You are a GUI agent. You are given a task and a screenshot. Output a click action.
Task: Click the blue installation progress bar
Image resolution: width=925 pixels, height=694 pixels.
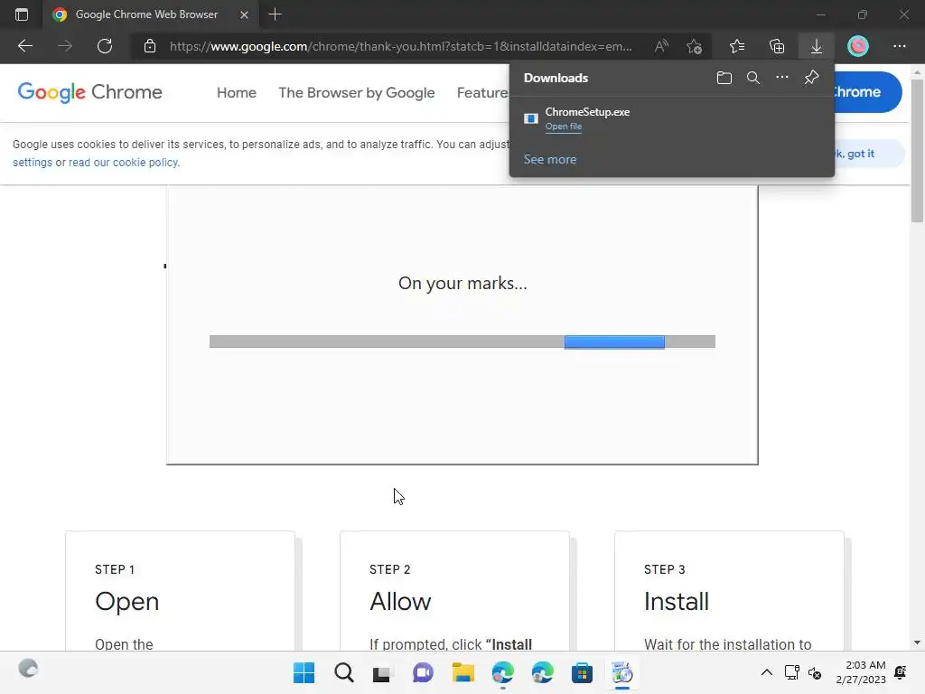[614, 342]
